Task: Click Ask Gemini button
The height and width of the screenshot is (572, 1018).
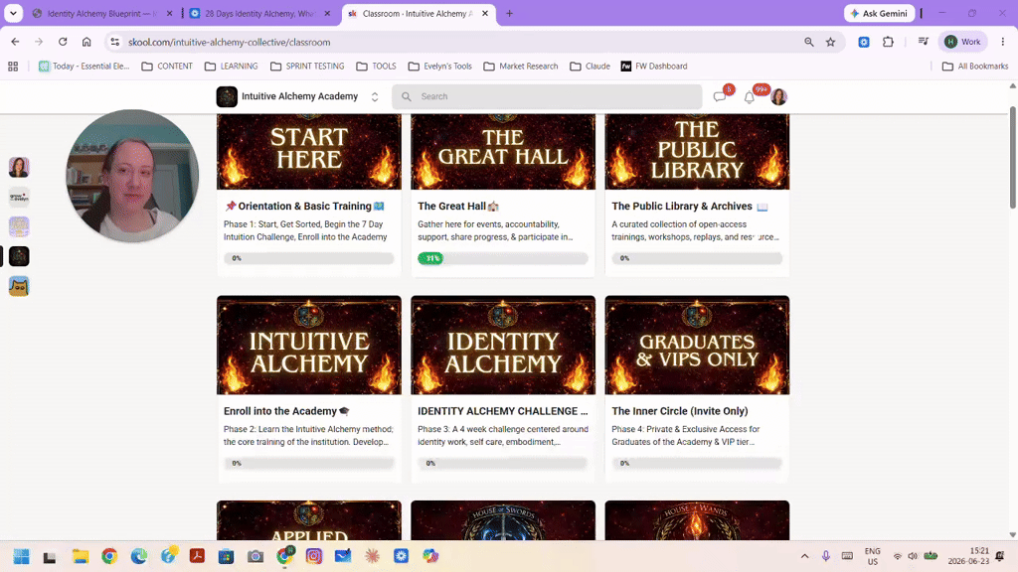Action: point(879,13)
